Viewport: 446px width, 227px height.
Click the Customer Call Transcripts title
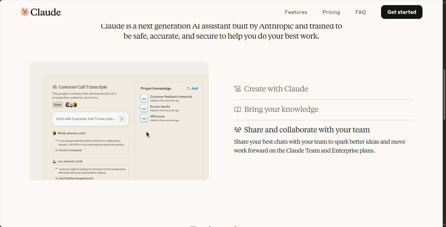83,87
